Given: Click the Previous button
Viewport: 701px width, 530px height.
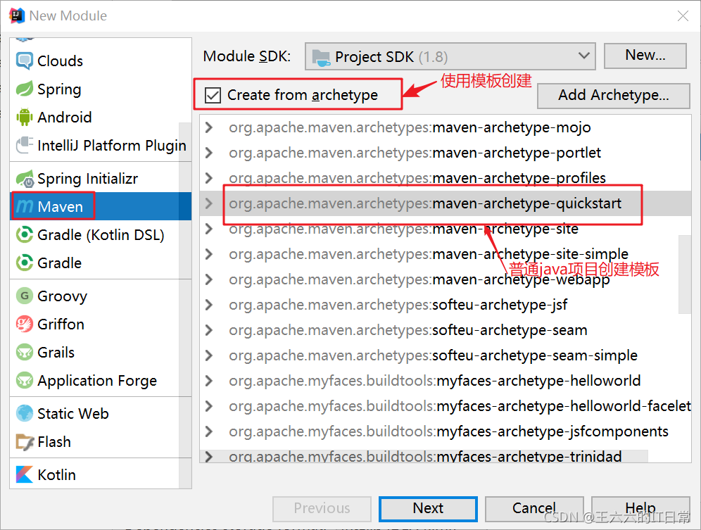Looking at the screenshot, I should (322, 508).
